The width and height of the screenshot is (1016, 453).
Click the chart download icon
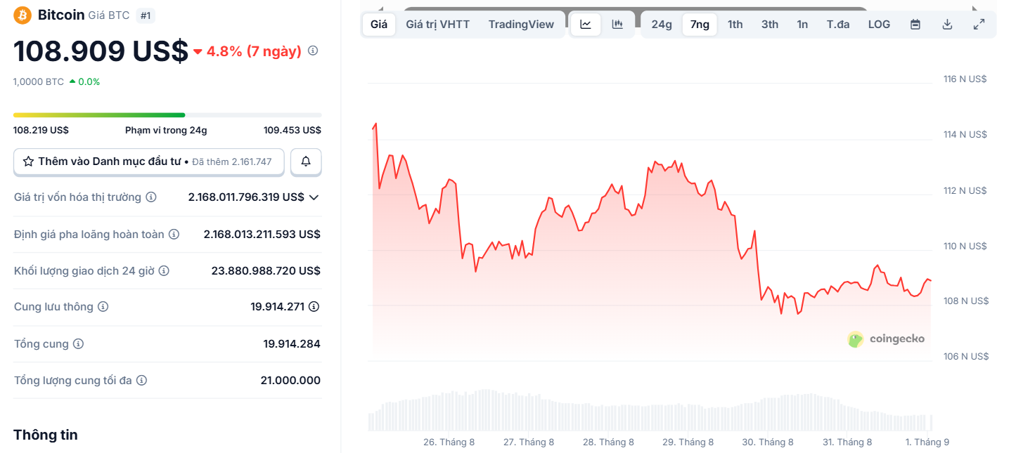947,24
